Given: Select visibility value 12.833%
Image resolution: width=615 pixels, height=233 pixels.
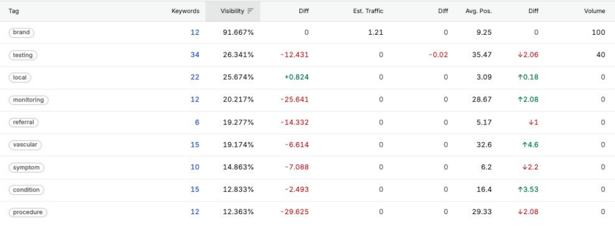Looking at the screenshot, I should 238,189.
